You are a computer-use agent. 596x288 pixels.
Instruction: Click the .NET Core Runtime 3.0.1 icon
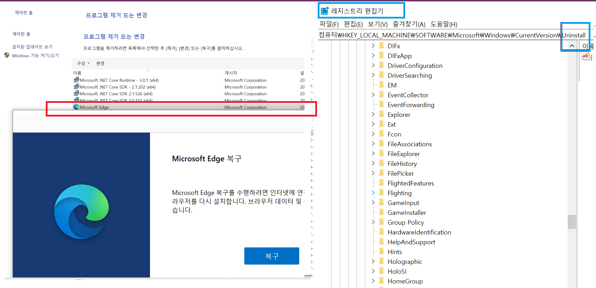[76, 80]
